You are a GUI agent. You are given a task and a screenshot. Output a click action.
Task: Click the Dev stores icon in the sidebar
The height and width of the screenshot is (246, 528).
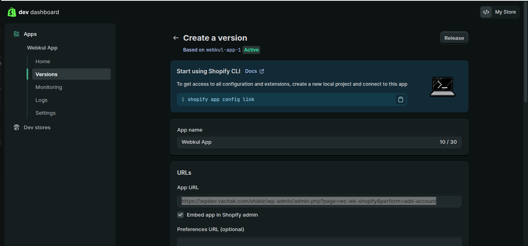(x=16, y=127)
